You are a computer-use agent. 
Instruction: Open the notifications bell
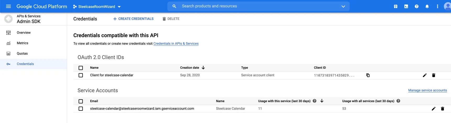tap(427, 6)
